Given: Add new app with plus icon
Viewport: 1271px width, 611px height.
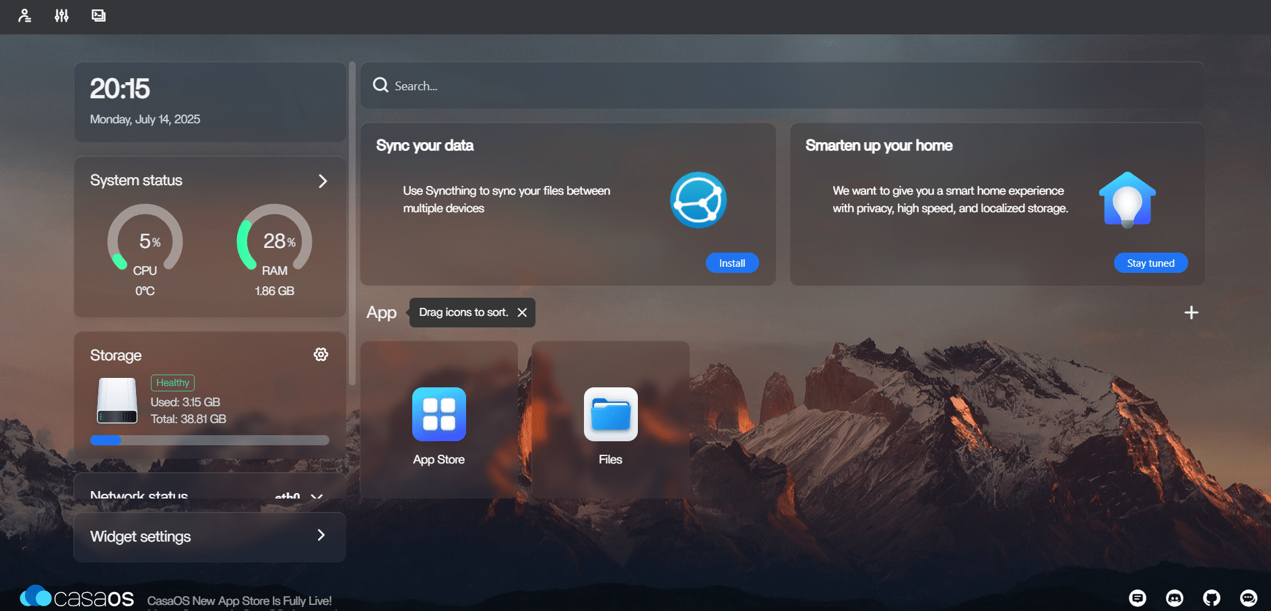Looking at the screenshot, I should [x=1191, y=313].
